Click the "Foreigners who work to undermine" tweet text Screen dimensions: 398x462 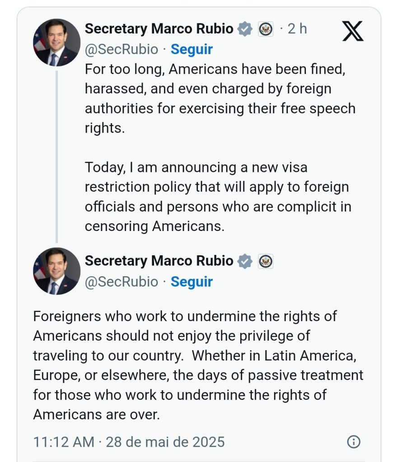point(198,365)
